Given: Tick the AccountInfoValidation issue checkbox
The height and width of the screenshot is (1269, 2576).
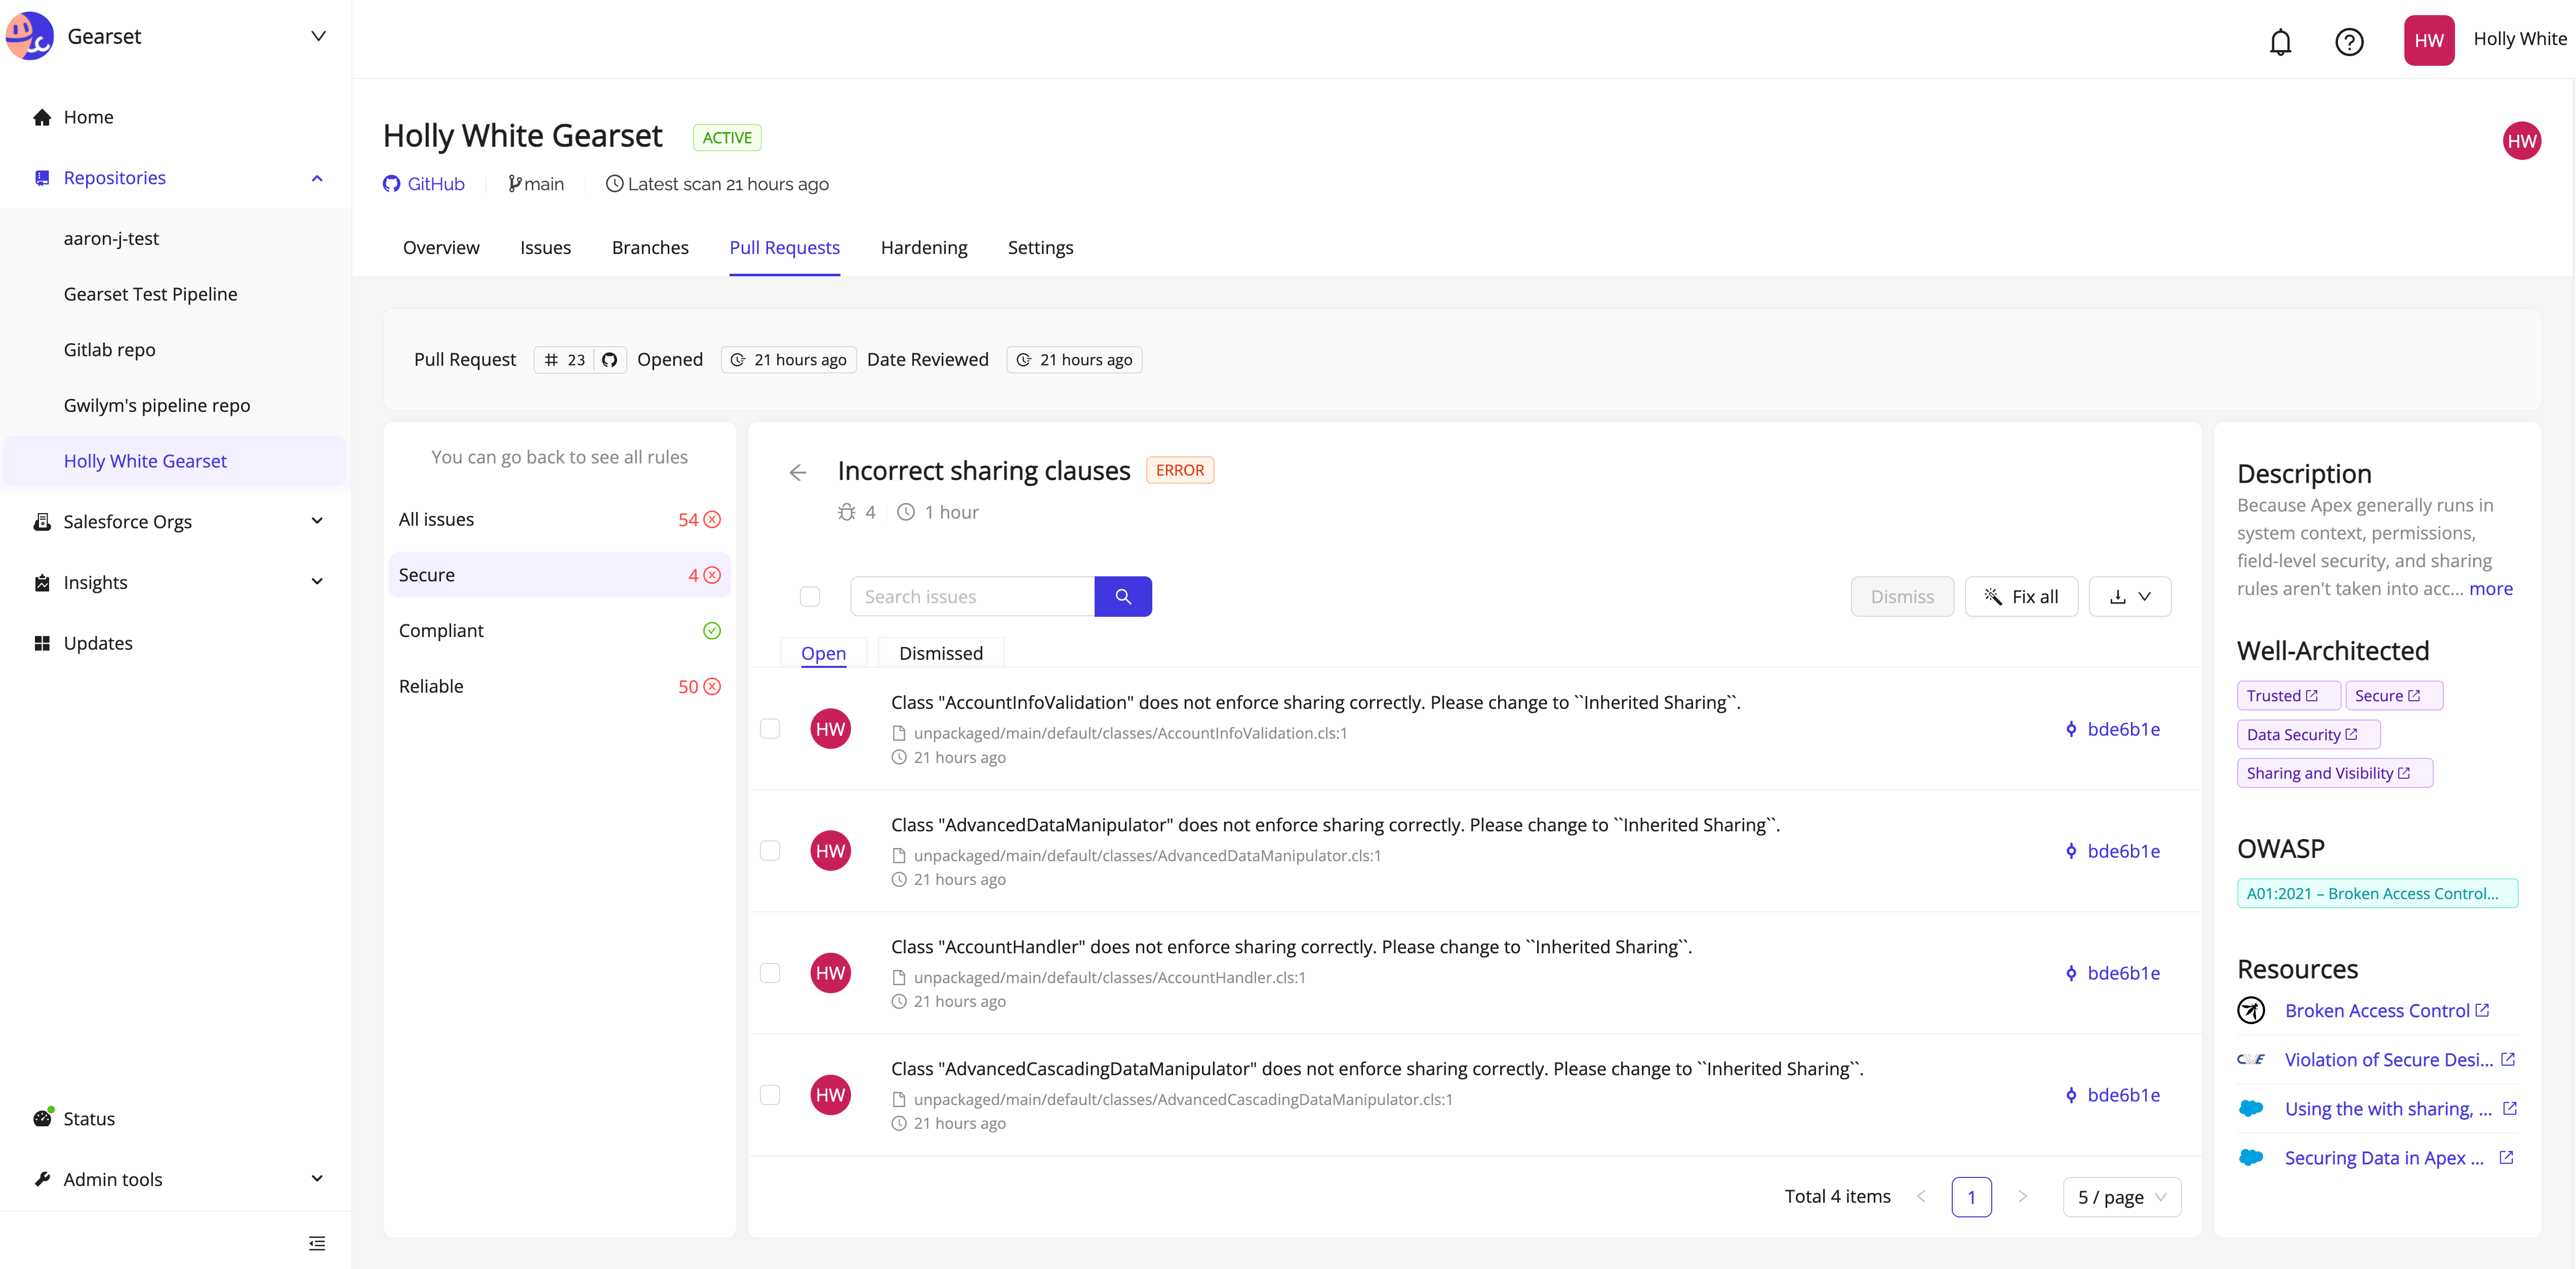Looking at the screenshot, I should click(769, 729).
